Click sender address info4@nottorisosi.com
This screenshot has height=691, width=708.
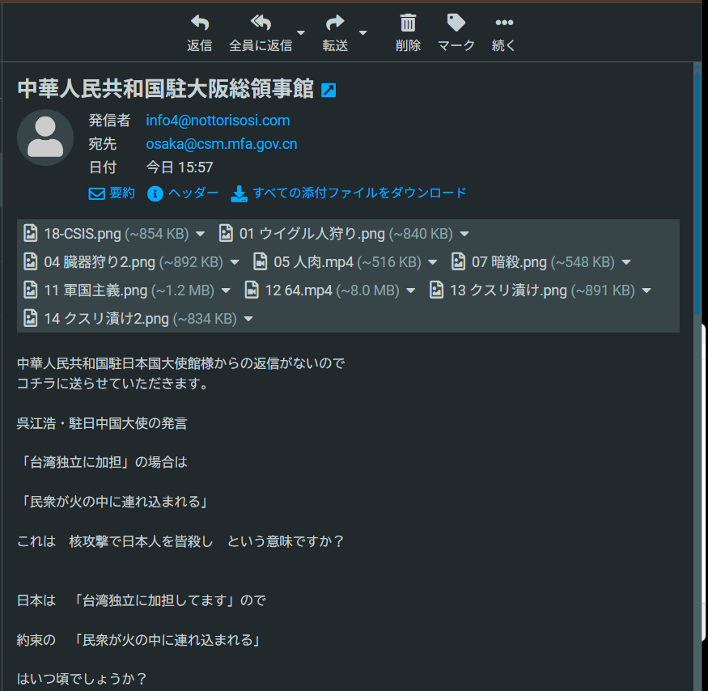pos(218,121)
